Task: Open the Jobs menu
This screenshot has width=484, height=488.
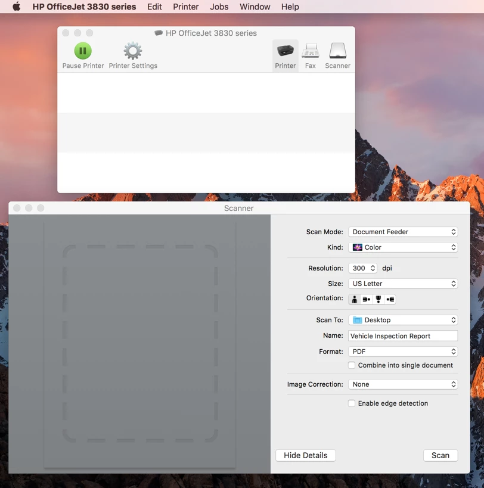Action: pyautogui.click(x=219, y=7)
